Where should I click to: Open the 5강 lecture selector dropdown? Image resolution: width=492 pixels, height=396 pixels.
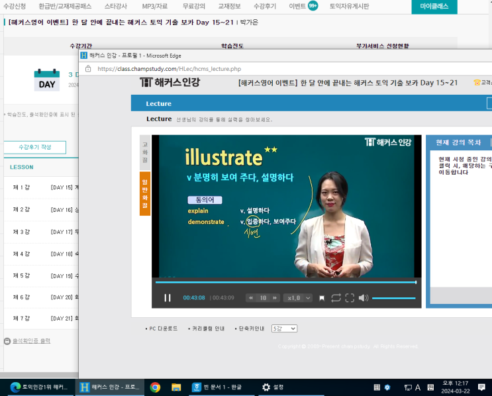(x=284, y=328)
